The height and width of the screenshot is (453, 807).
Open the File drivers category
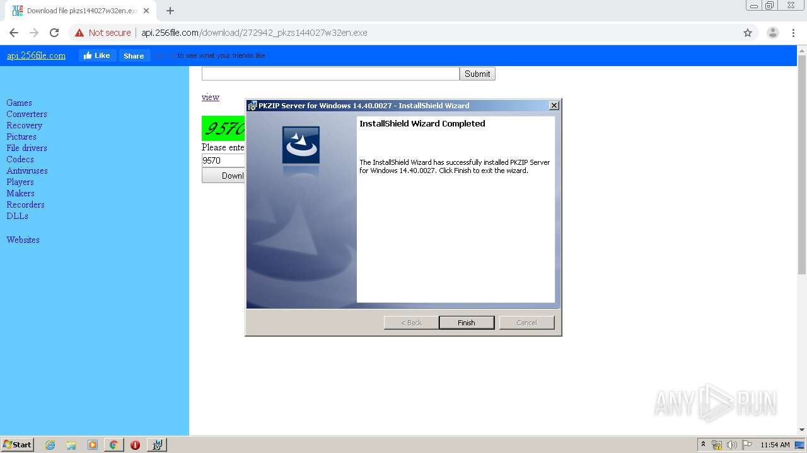(26, 148)
